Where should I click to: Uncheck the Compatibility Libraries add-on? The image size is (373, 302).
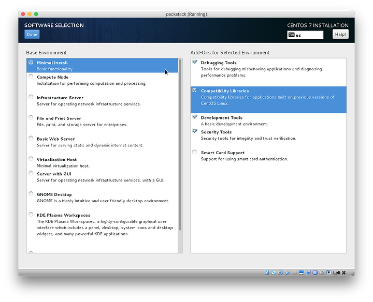click(x=195, y=90)
